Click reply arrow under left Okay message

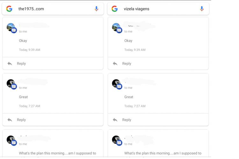coord(10,64)
